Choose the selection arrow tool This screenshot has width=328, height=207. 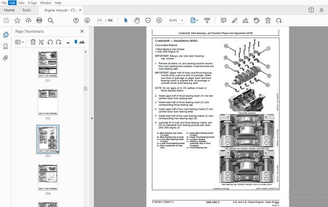click(x=126, y=21)
